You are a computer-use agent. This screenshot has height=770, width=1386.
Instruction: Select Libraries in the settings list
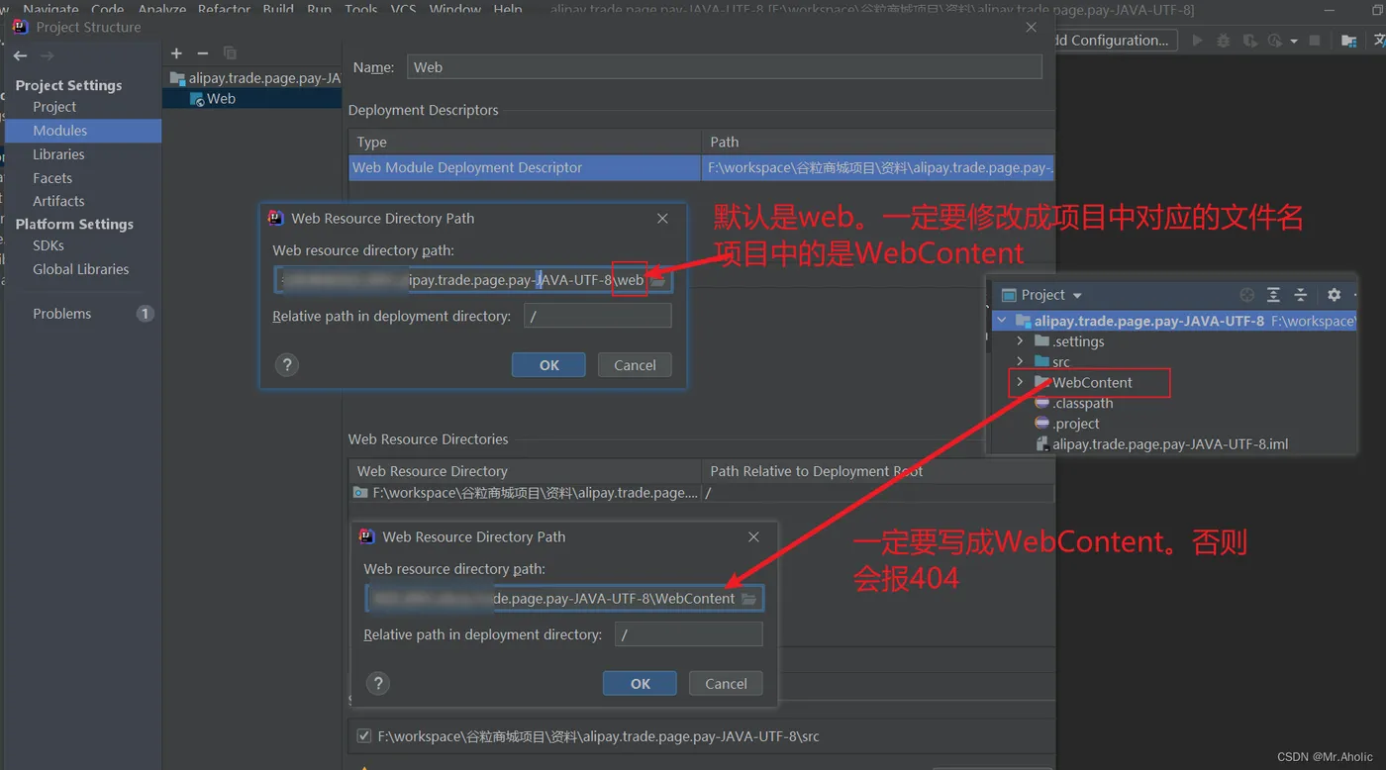point(58,154)
